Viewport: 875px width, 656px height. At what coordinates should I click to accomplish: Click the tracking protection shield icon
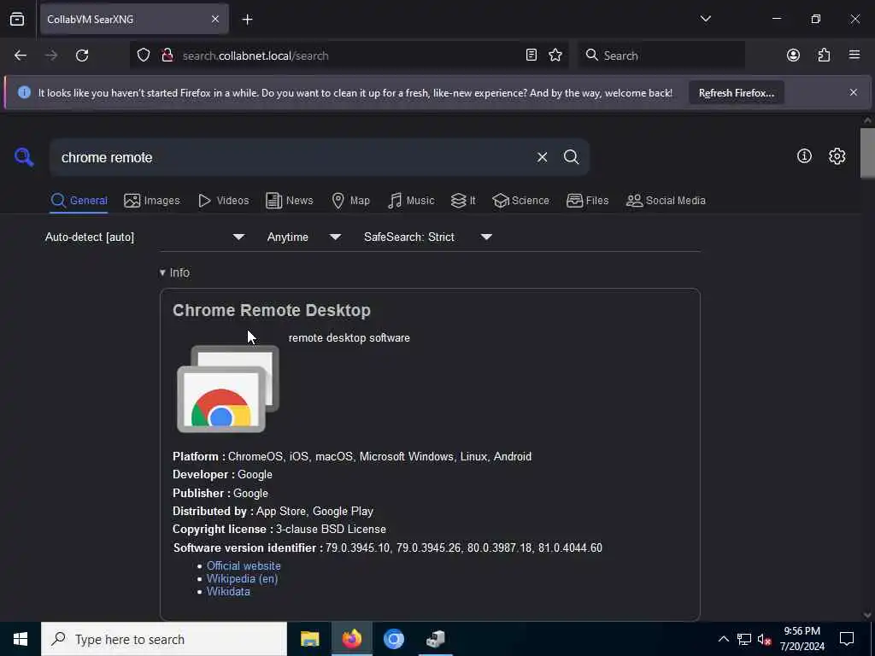pos(144,56)
